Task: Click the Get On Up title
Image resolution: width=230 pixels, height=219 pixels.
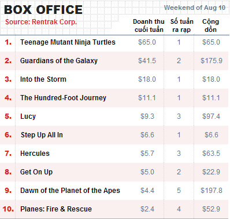Action: pyautogui.click(x=36, y=172)
